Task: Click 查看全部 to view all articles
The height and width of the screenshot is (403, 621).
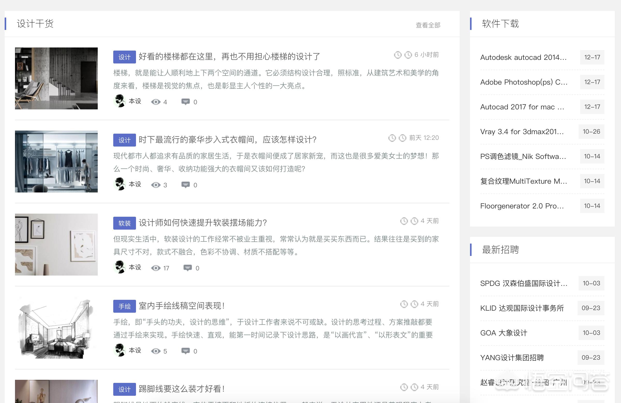Action: click(428, 25)
